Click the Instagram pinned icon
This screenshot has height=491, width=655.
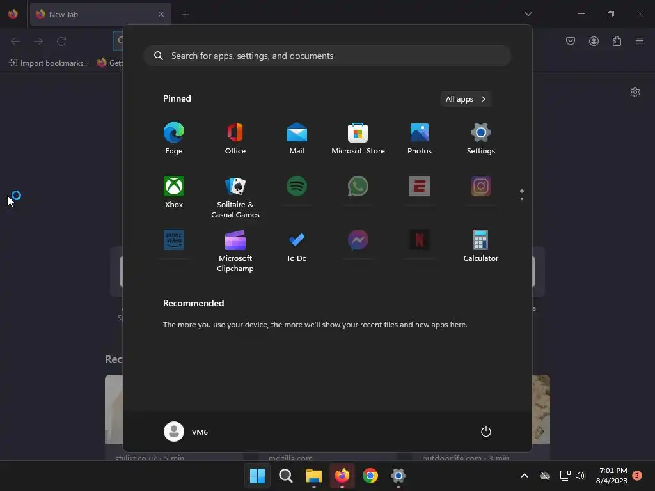point(481,186)
